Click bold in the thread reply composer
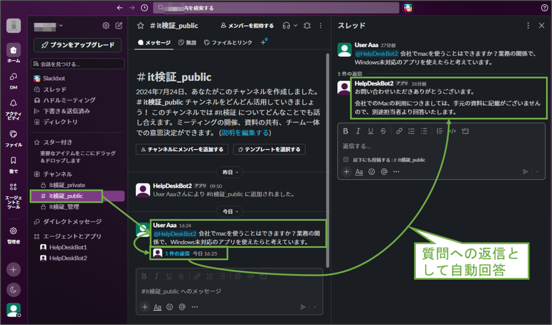 tap(346, 131)
